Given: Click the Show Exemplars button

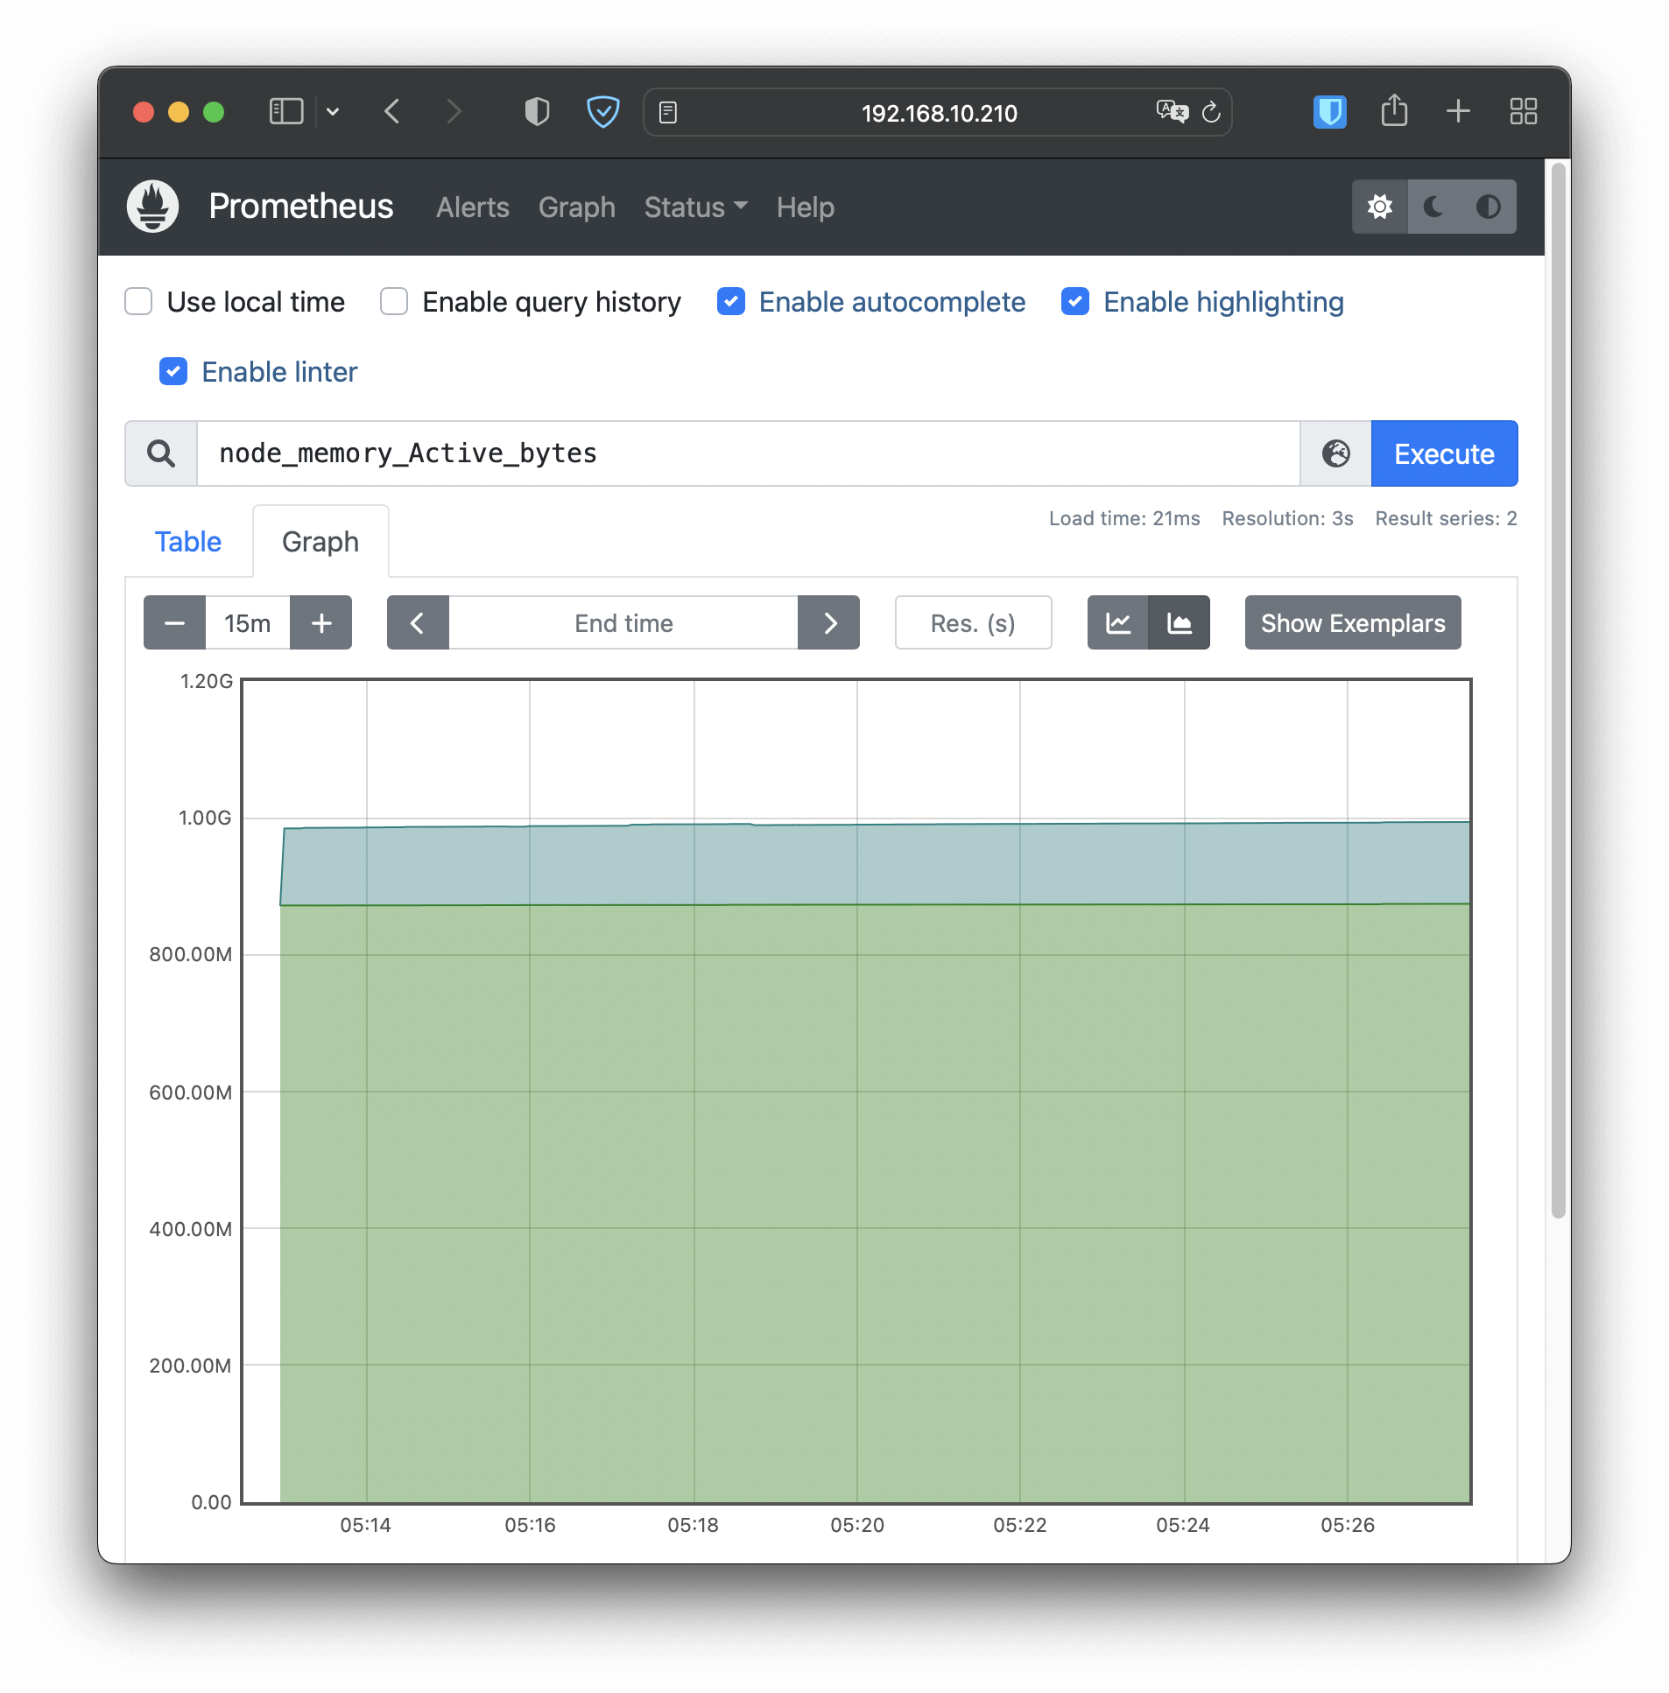Looking at the screenshot, I should tap(1352, 623).
